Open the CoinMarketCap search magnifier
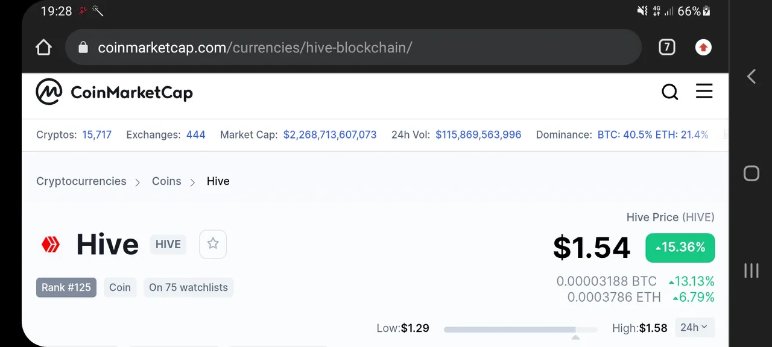This screenshot has width=772, height=347. tap(669, 92)
